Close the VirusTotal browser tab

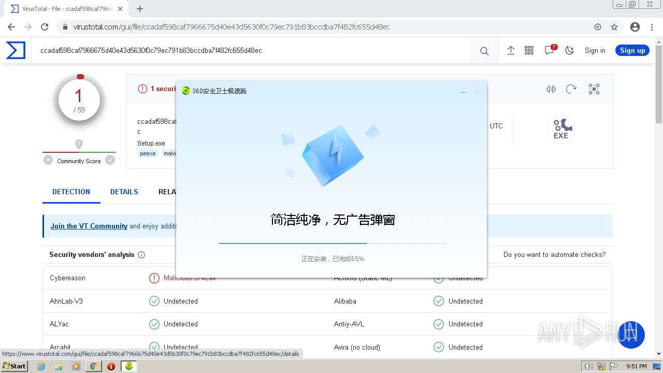tap(121, 9)
